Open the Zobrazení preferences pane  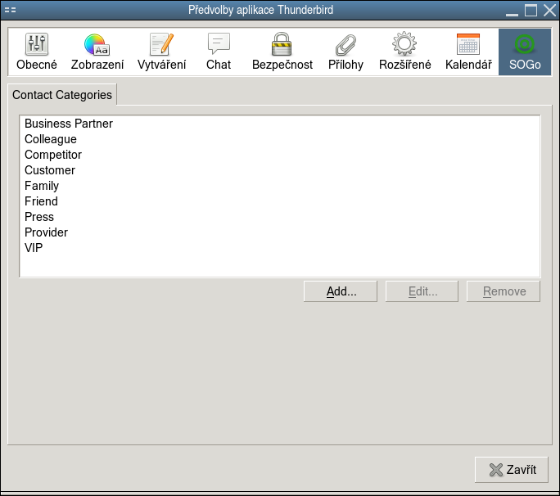pyautogui.click(x=97, y=52)
